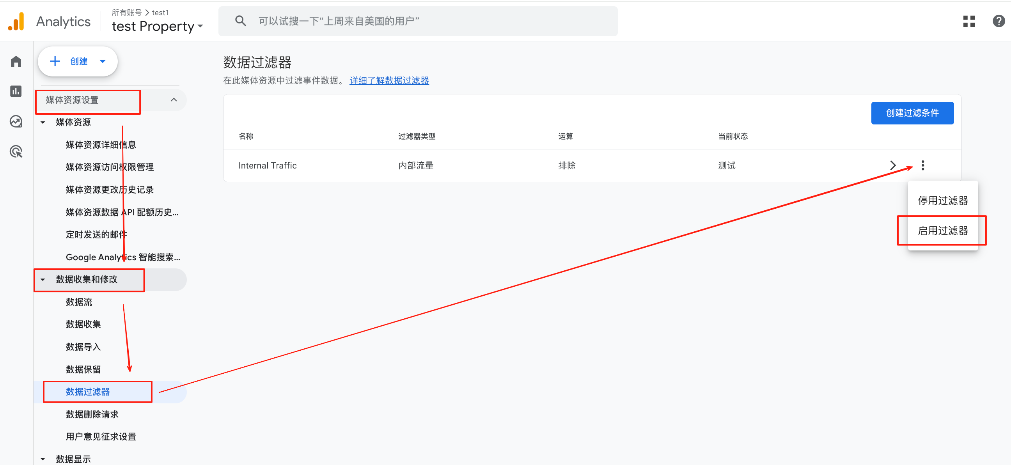Image resolution: width=1011 pixels, height=465 pixels.
Task: Click the 创建过滤条件 button
Action: tap(912, 113)
